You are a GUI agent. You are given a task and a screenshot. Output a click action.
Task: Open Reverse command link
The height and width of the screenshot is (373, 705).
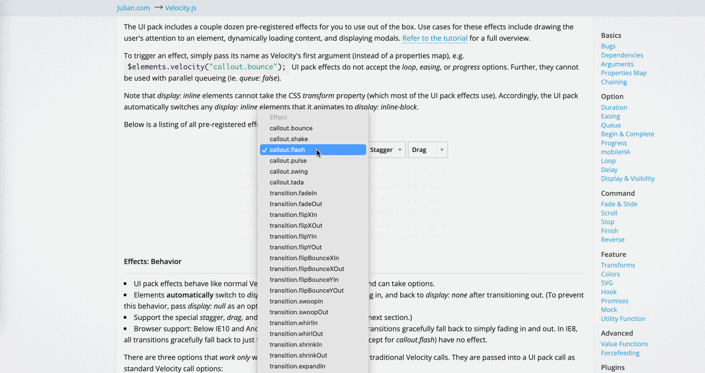coord(613,240)
